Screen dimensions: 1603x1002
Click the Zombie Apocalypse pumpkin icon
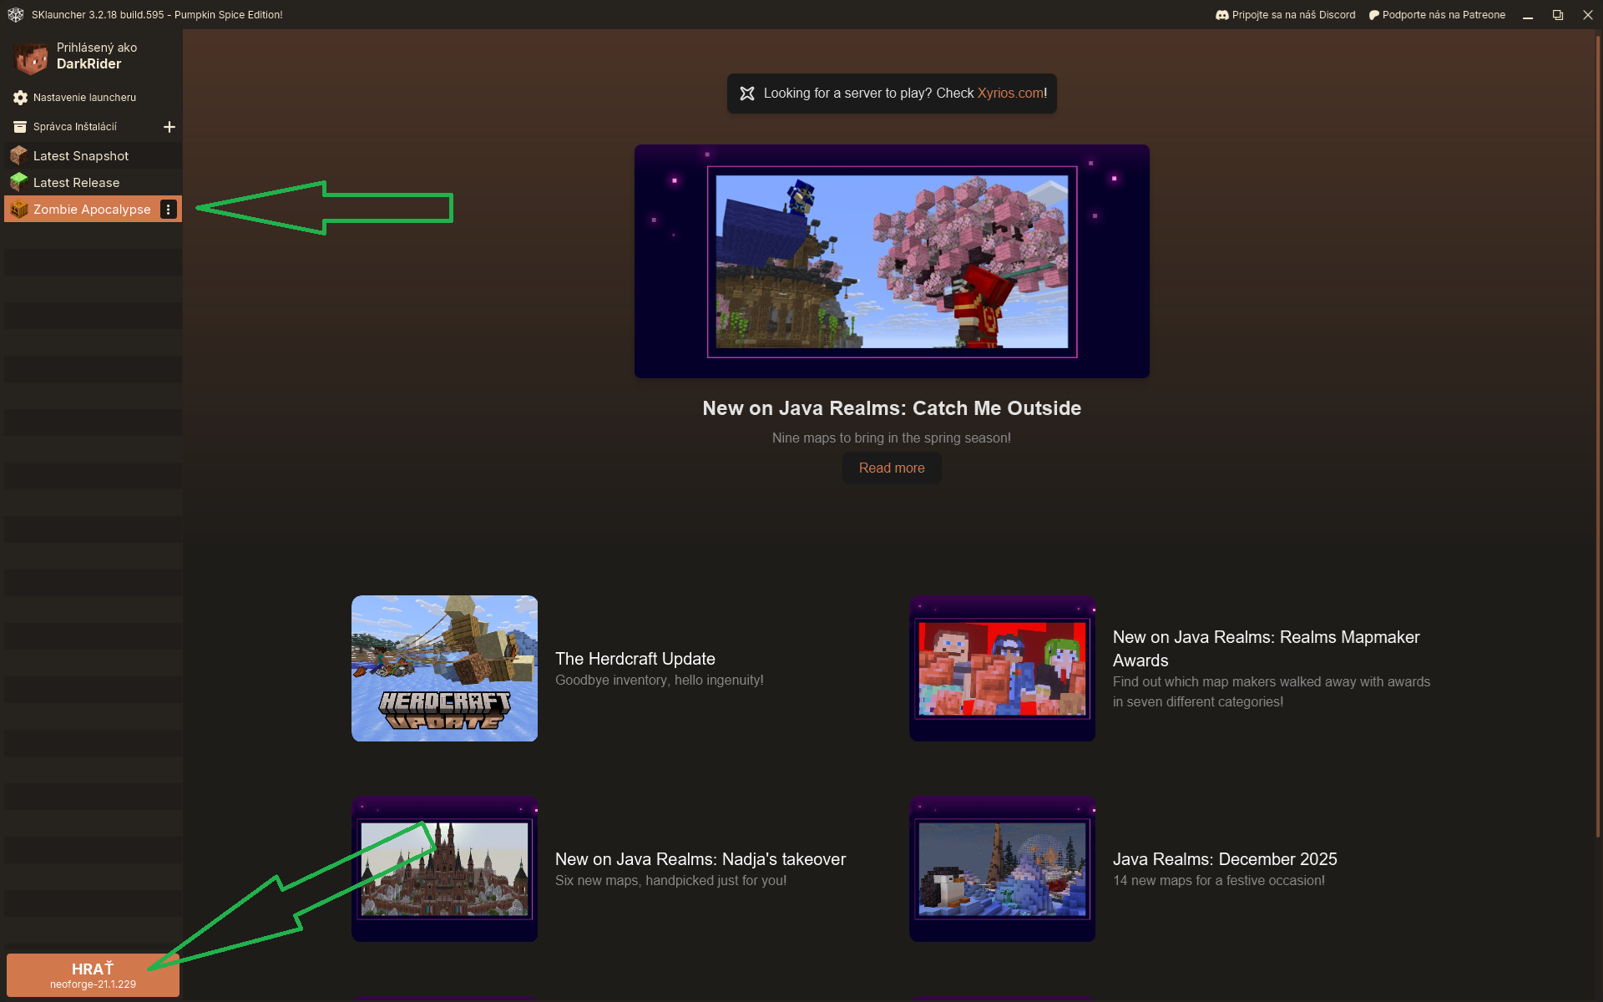(x=18, y=209)
